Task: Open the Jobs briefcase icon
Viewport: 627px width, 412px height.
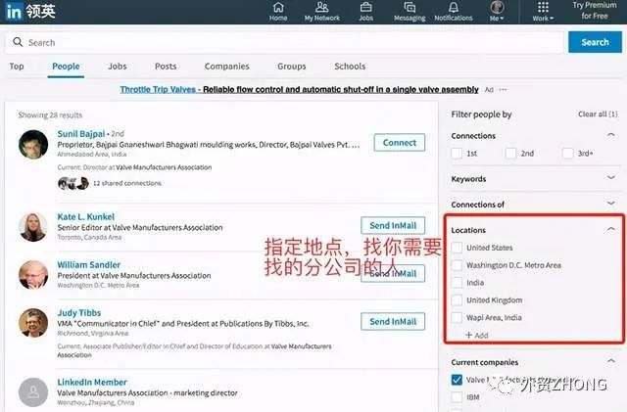Action: [365, 12]
